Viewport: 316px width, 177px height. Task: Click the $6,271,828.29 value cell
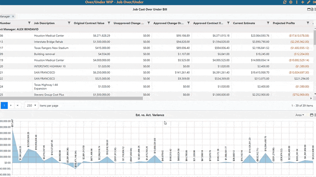point(102,35)
